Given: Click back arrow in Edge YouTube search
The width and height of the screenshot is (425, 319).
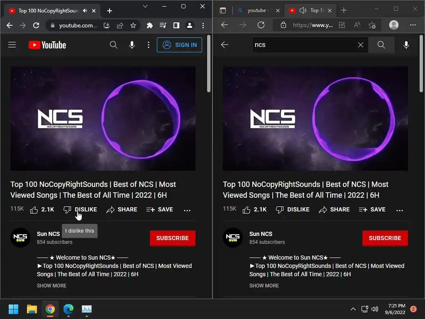Looking at the screenshot, I should [225, 45].
